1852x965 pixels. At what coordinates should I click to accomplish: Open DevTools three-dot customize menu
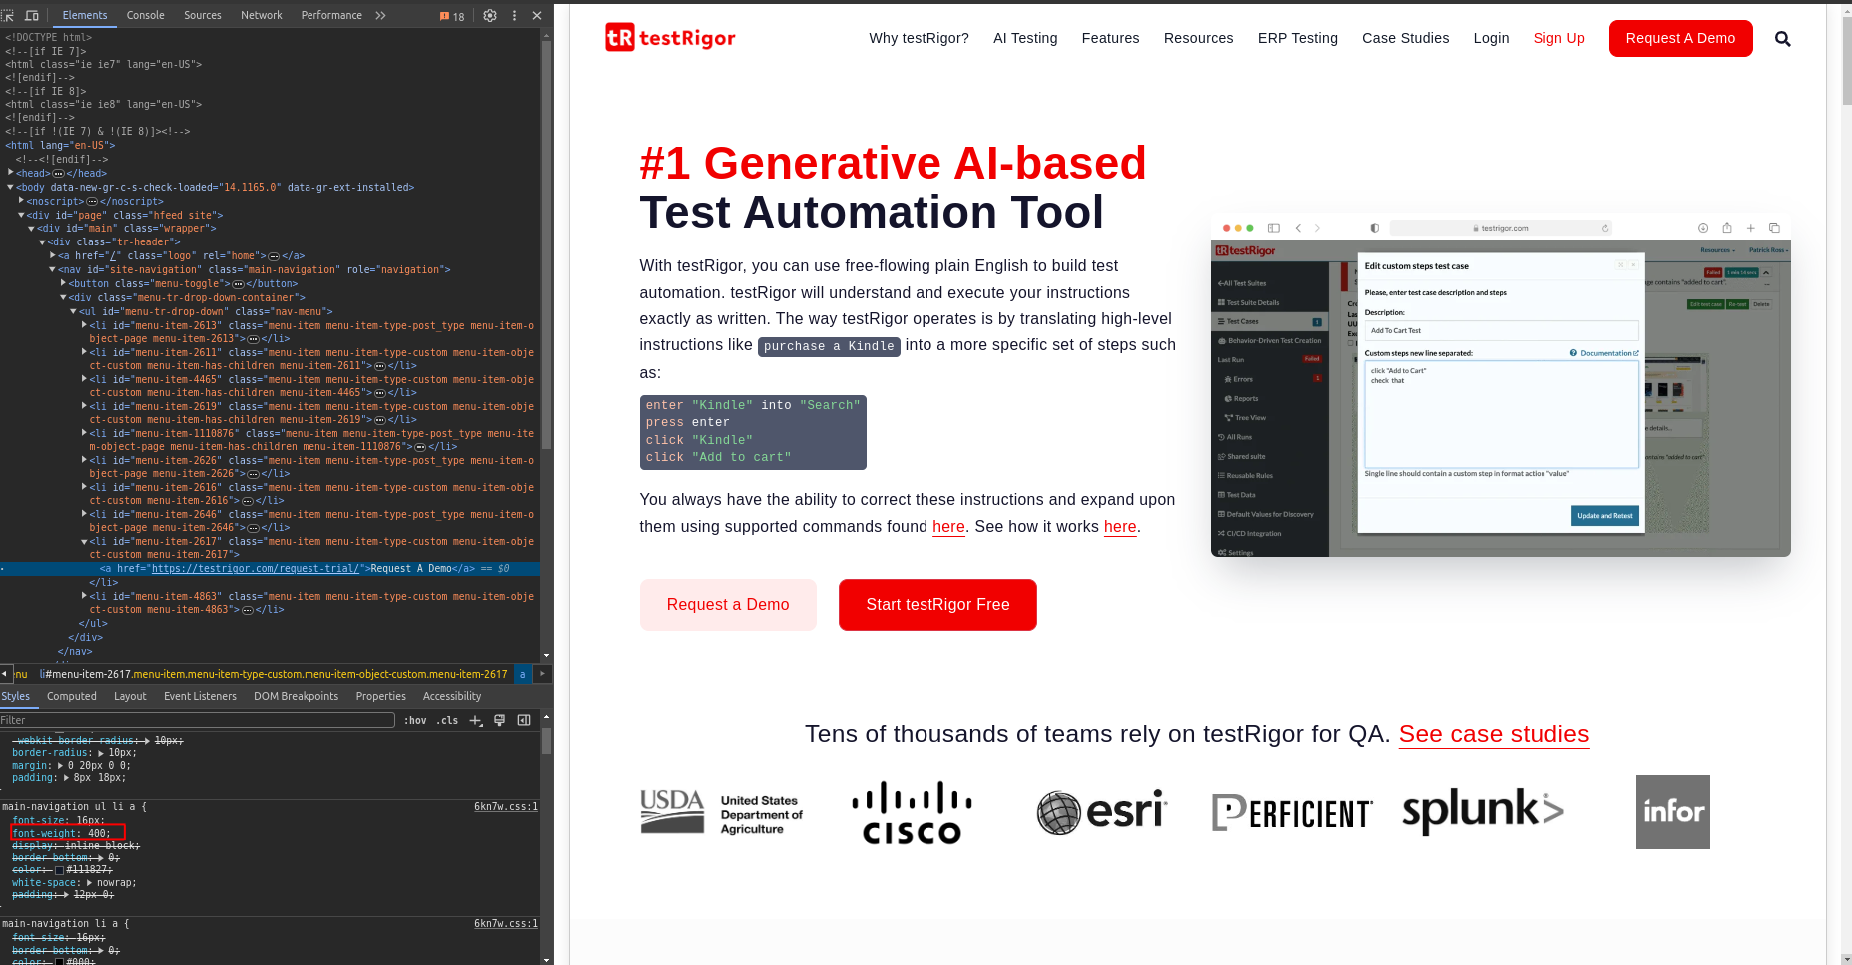[514, 15]
